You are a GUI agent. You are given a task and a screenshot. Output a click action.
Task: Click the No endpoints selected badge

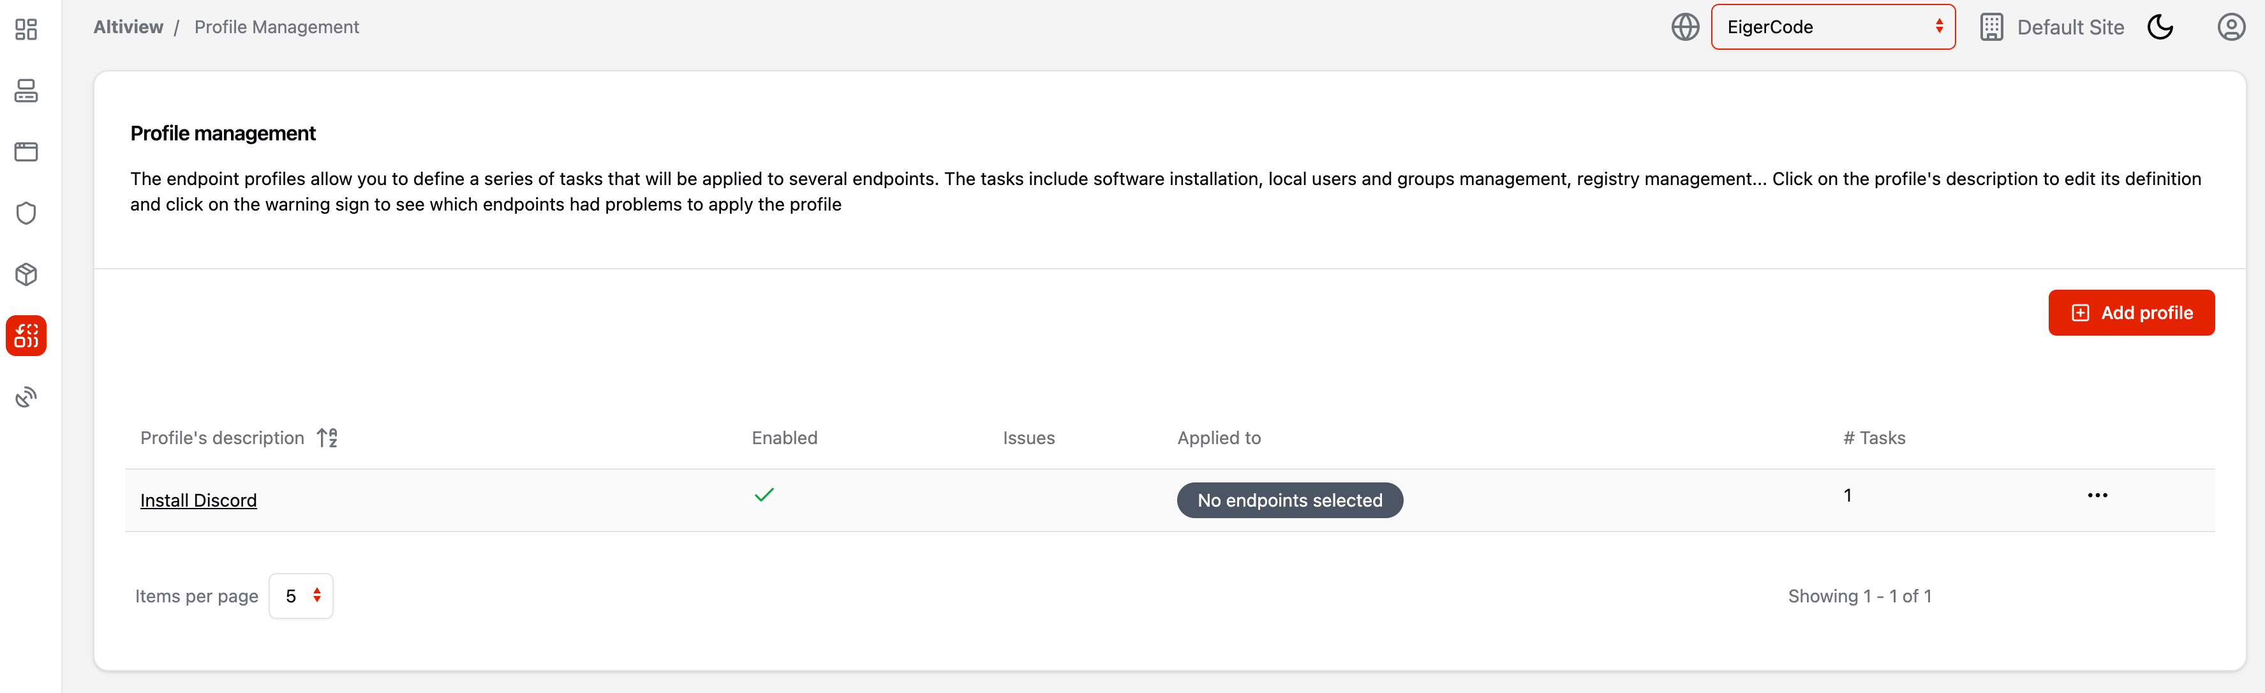1289,500
